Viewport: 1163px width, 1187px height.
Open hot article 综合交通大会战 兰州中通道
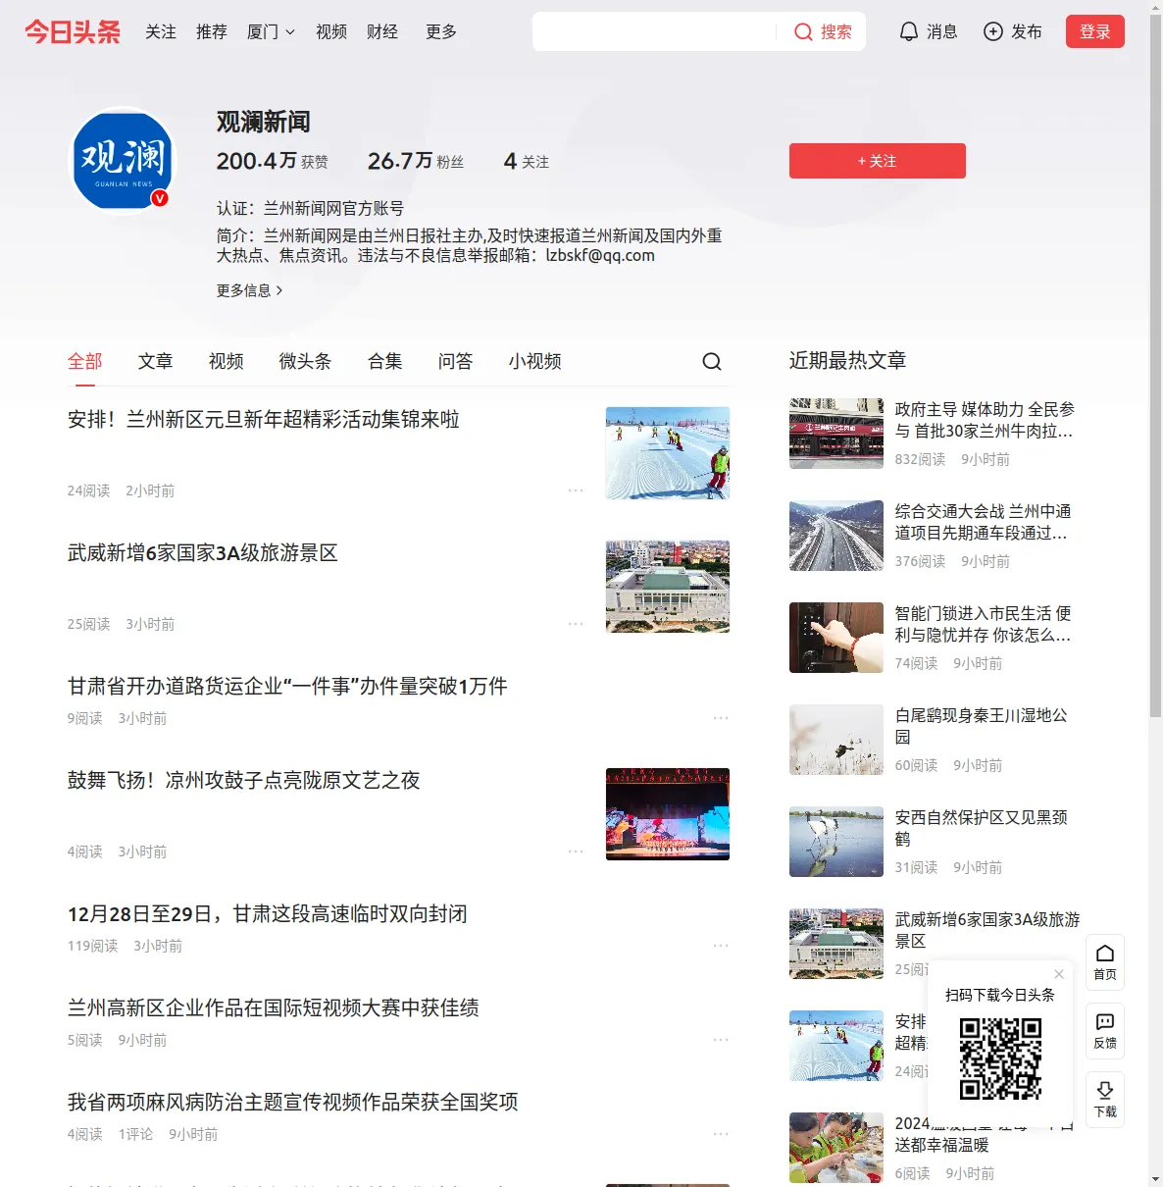(983, 522)
